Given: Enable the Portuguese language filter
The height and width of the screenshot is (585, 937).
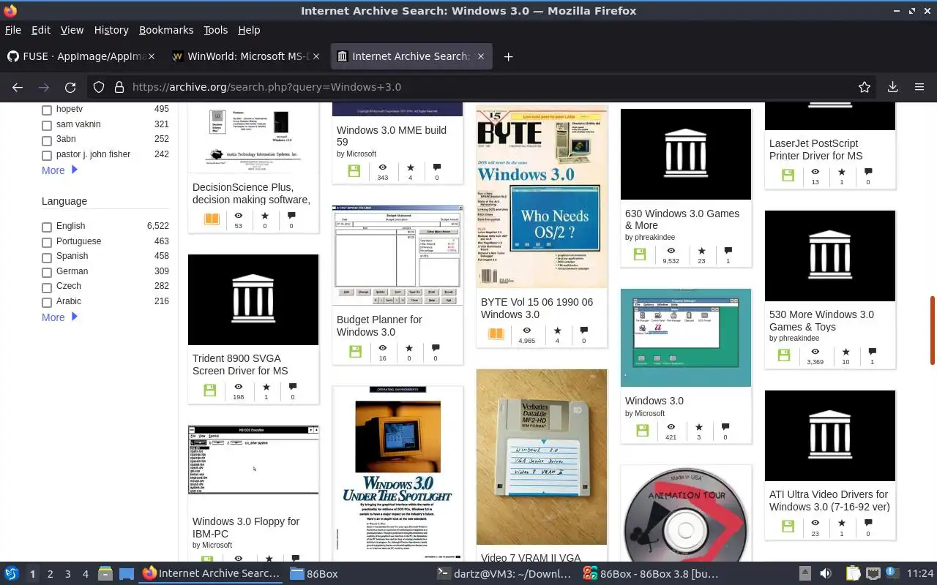Looking at the screenshot, I should coord(47,242).
